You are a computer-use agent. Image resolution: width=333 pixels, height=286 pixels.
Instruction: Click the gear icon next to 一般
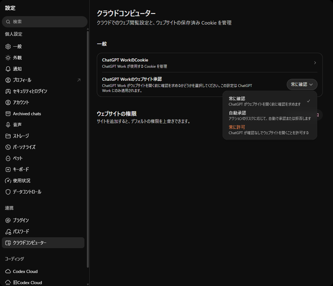(x=8, y=47)
